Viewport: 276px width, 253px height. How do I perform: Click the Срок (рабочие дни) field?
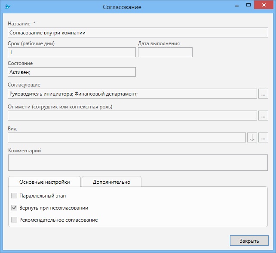(x=71, y=52)
